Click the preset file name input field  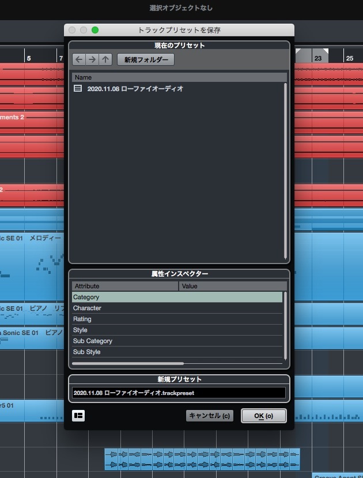pos(179,393)
